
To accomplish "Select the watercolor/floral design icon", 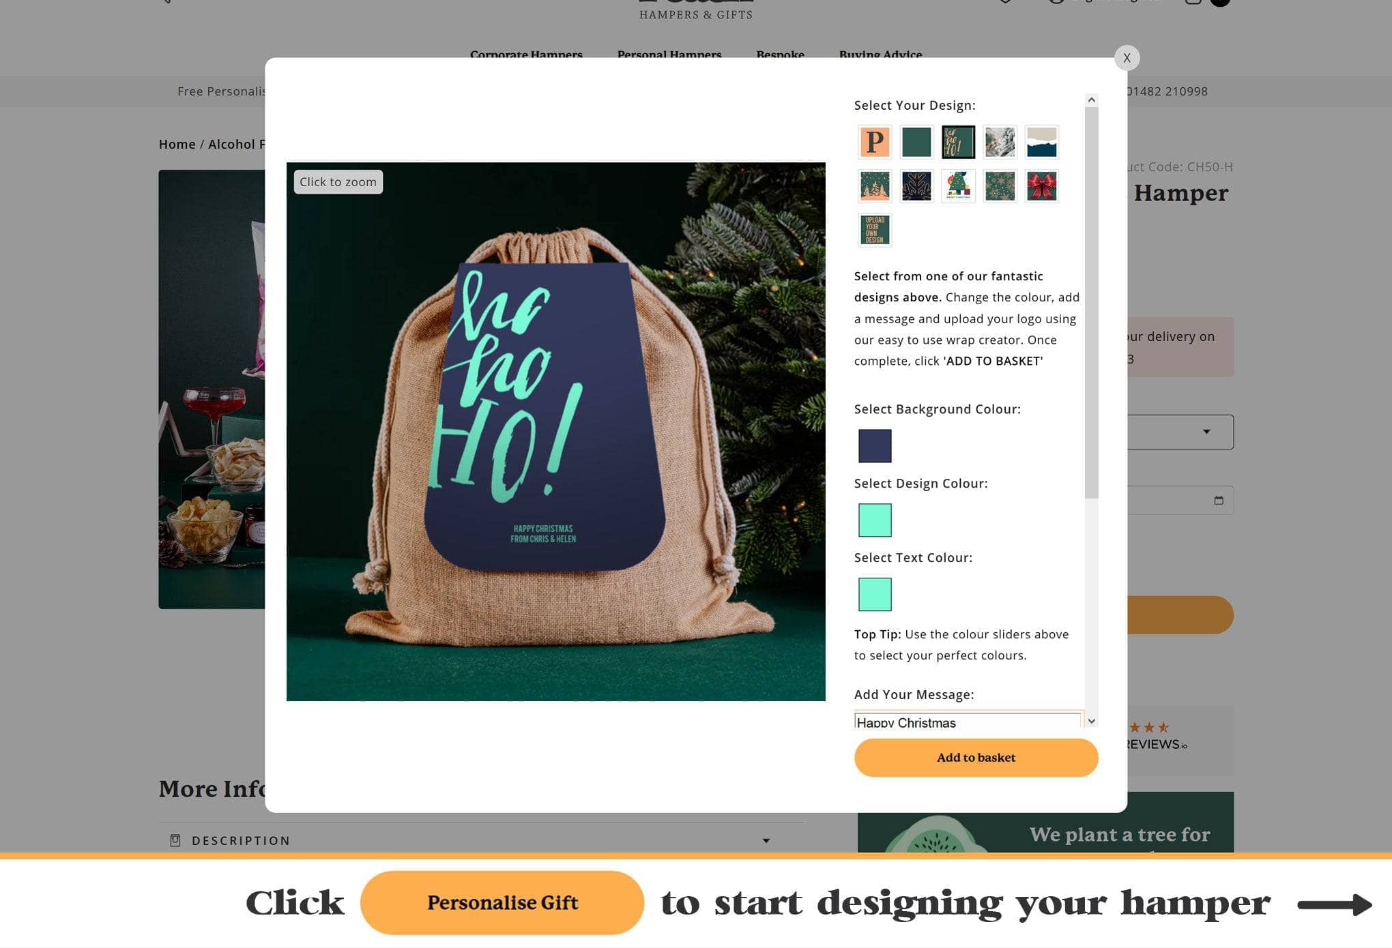I will 998,140.
